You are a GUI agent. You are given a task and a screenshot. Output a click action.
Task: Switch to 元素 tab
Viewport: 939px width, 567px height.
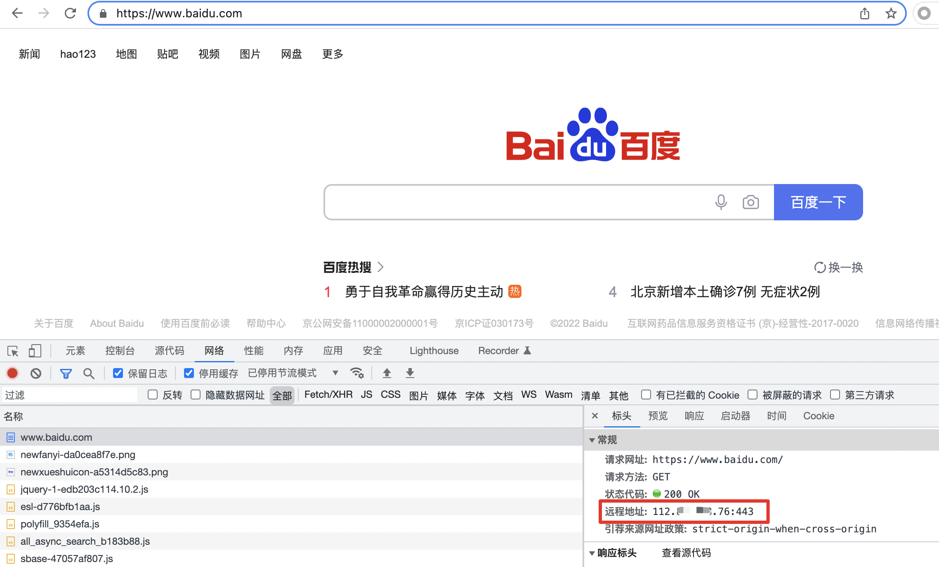point(75,350)
